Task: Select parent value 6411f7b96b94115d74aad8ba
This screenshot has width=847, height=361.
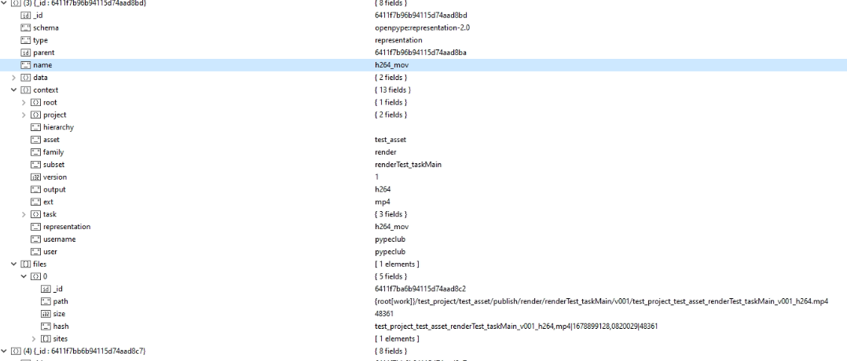Action: point(420,53)
